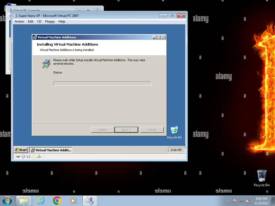The image size is (275, 206).
Task: Open Windows Media Player from taskbar
Action: point(73,201)
